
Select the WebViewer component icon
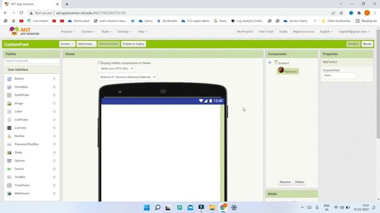[x=9, y=193]
